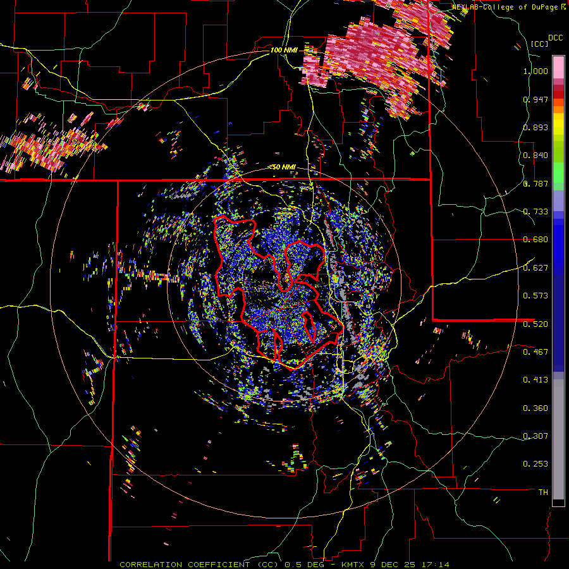Select the 0.307 legend value
569x569 pixels.
(x=535, y=436)
